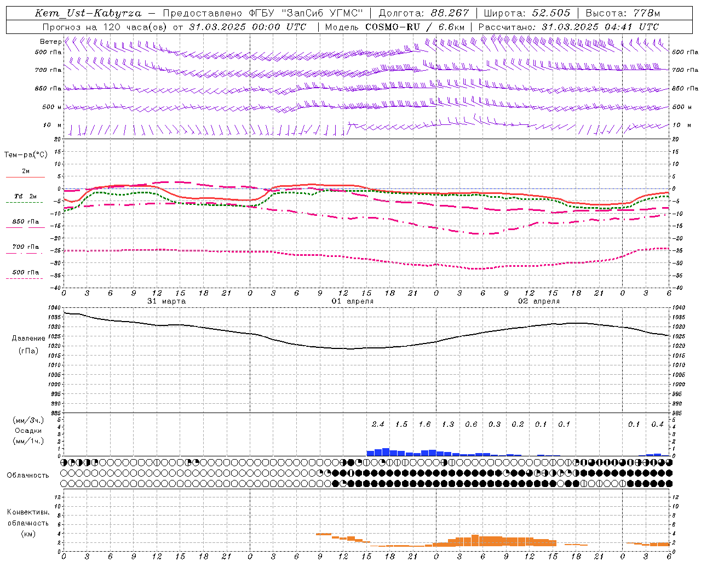Click the precipitation amount 1.3
This screenshot has width=701, height=561.
point(448,424)
